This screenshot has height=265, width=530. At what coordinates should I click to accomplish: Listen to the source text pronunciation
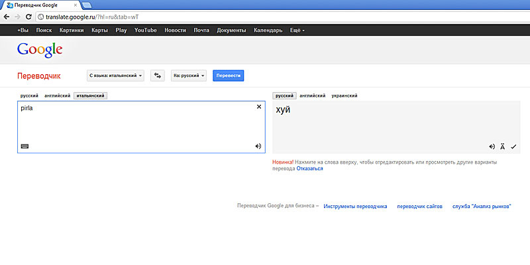258,146
